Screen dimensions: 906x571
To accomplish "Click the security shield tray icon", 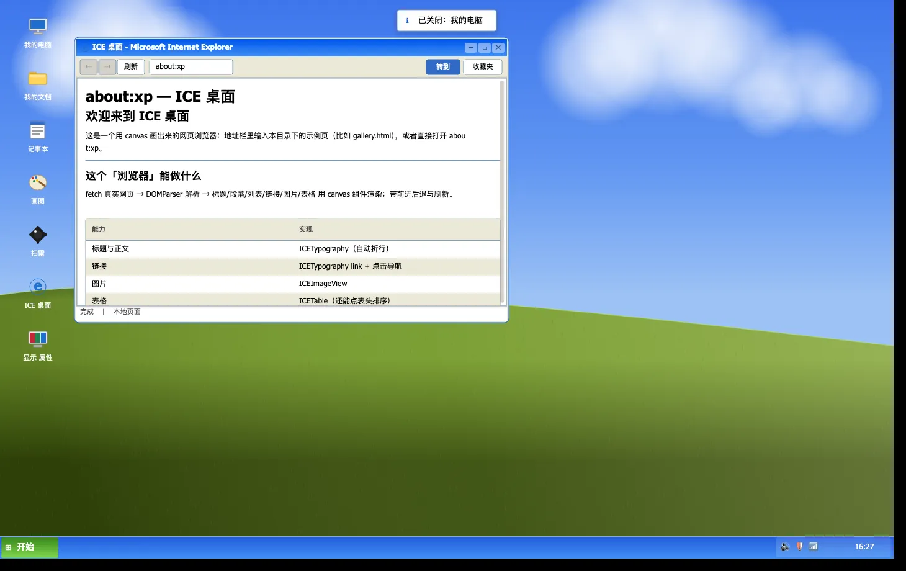I will tap(799, 547).
